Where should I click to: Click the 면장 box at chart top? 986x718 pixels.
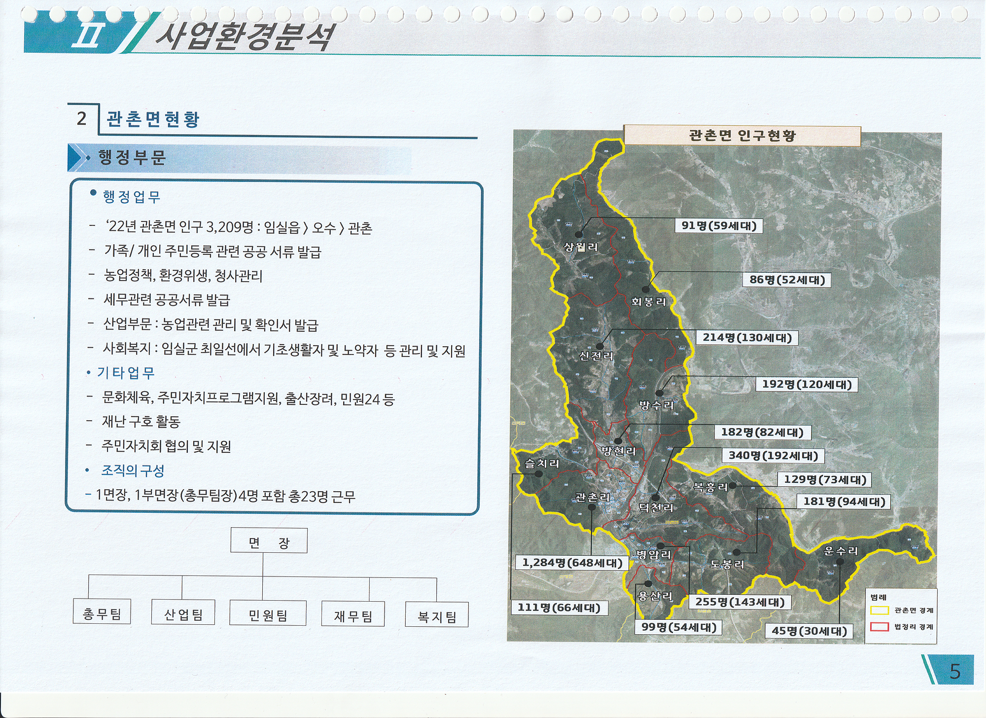(269, 541)
